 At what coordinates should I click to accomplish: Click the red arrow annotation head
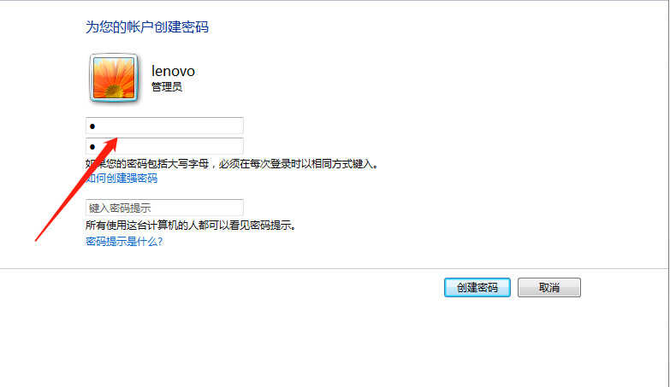111,144
